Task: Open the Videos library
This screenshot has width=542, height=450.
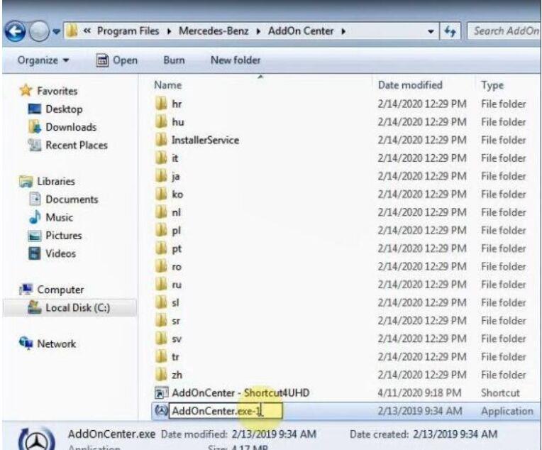Action: click(52, 253)
